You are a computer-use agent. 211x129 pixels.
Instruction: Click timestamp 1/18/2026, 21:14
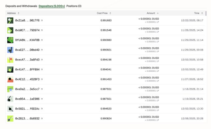click(193, 89)
